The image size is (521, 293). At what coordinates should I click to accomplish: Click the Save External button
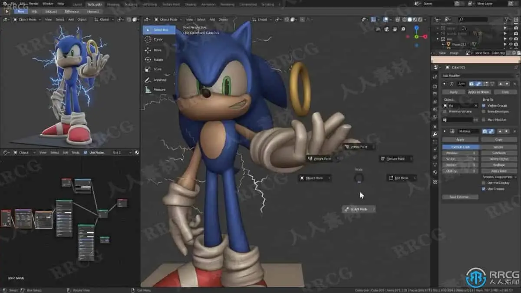460,197
